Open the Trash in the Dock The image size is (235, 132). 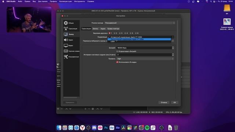click(x=176, y=128)
